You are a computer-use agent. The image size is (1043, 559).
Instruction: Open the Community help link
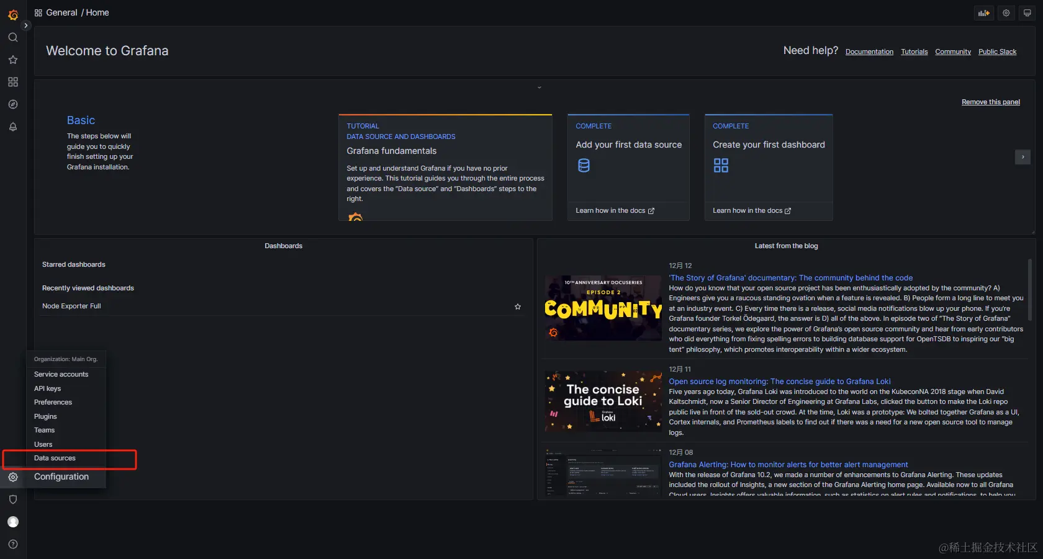point(953,52)
